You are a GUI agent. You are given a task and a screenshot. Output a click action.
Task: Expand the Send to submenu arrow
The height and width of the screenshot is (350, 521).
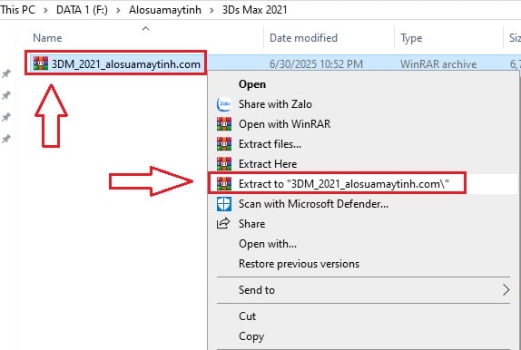click(x=506, y=290)
